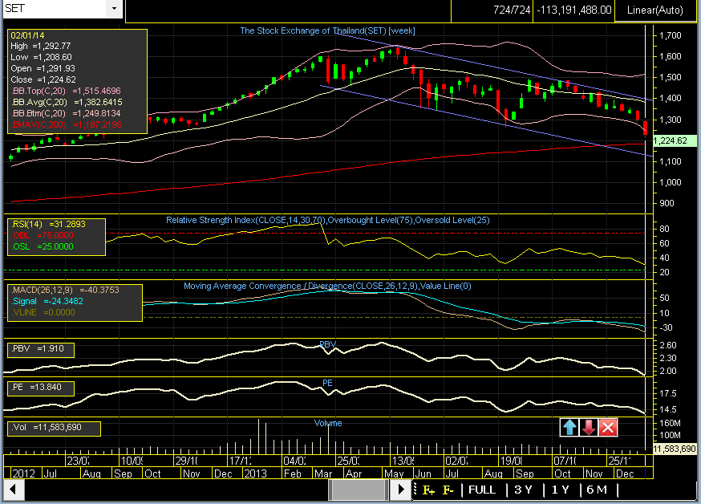Click the Vol =11,583,690 label
Viewport: 701px width, 504px height.
(47, 427)
